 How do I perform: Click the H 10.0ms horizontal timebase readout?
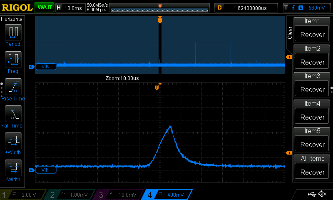[x=70, y=8]
